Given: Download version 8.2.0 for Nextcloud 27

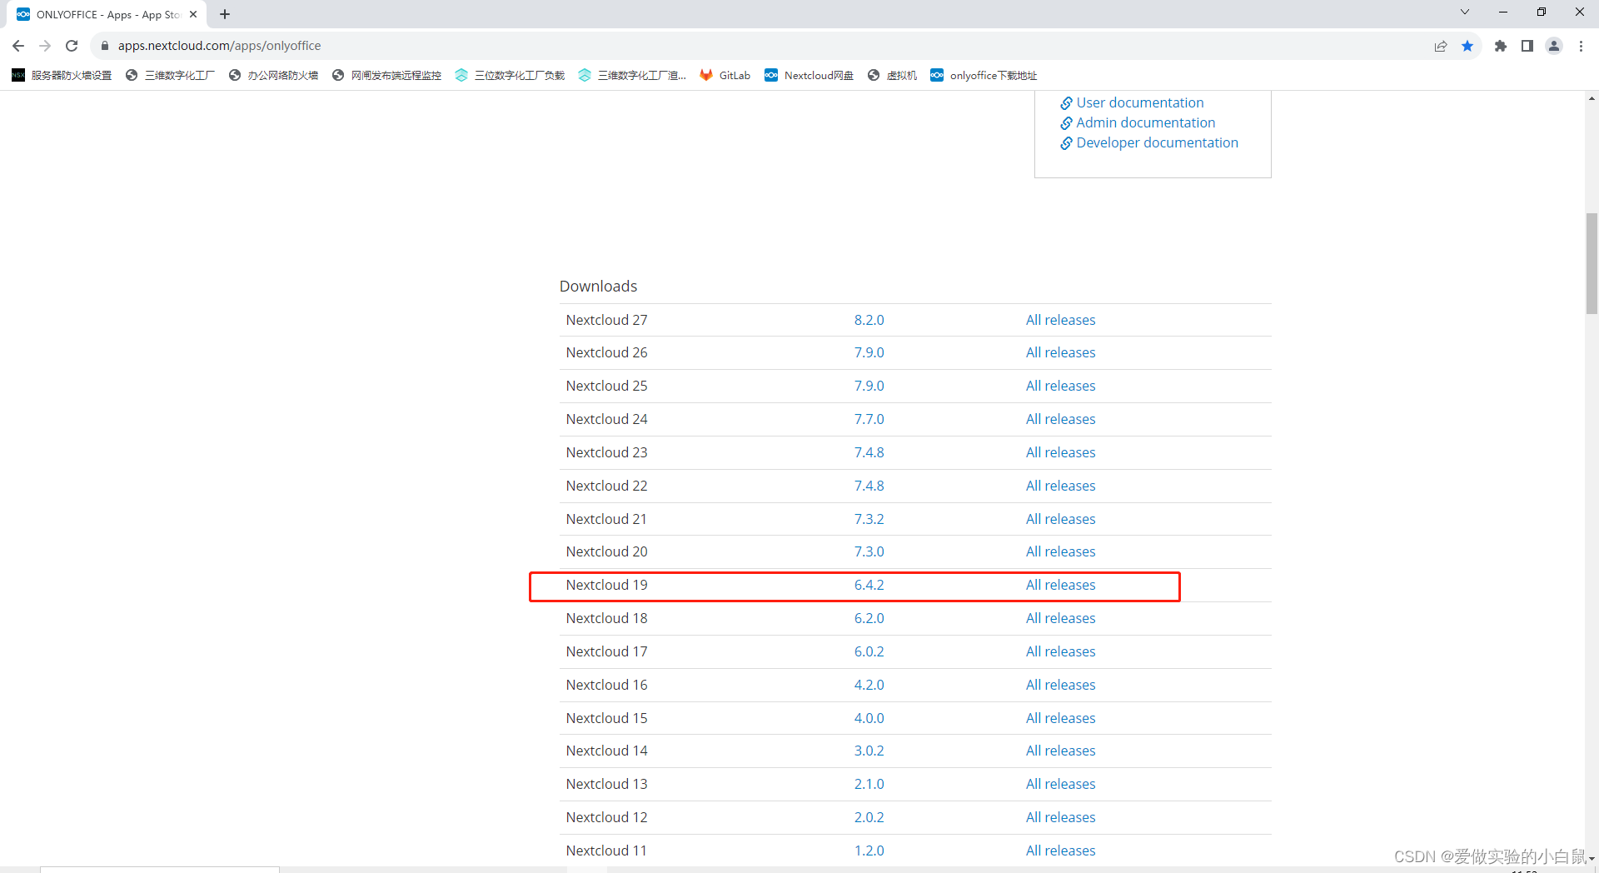Looking at the screenshot, I should pos(869,320).
